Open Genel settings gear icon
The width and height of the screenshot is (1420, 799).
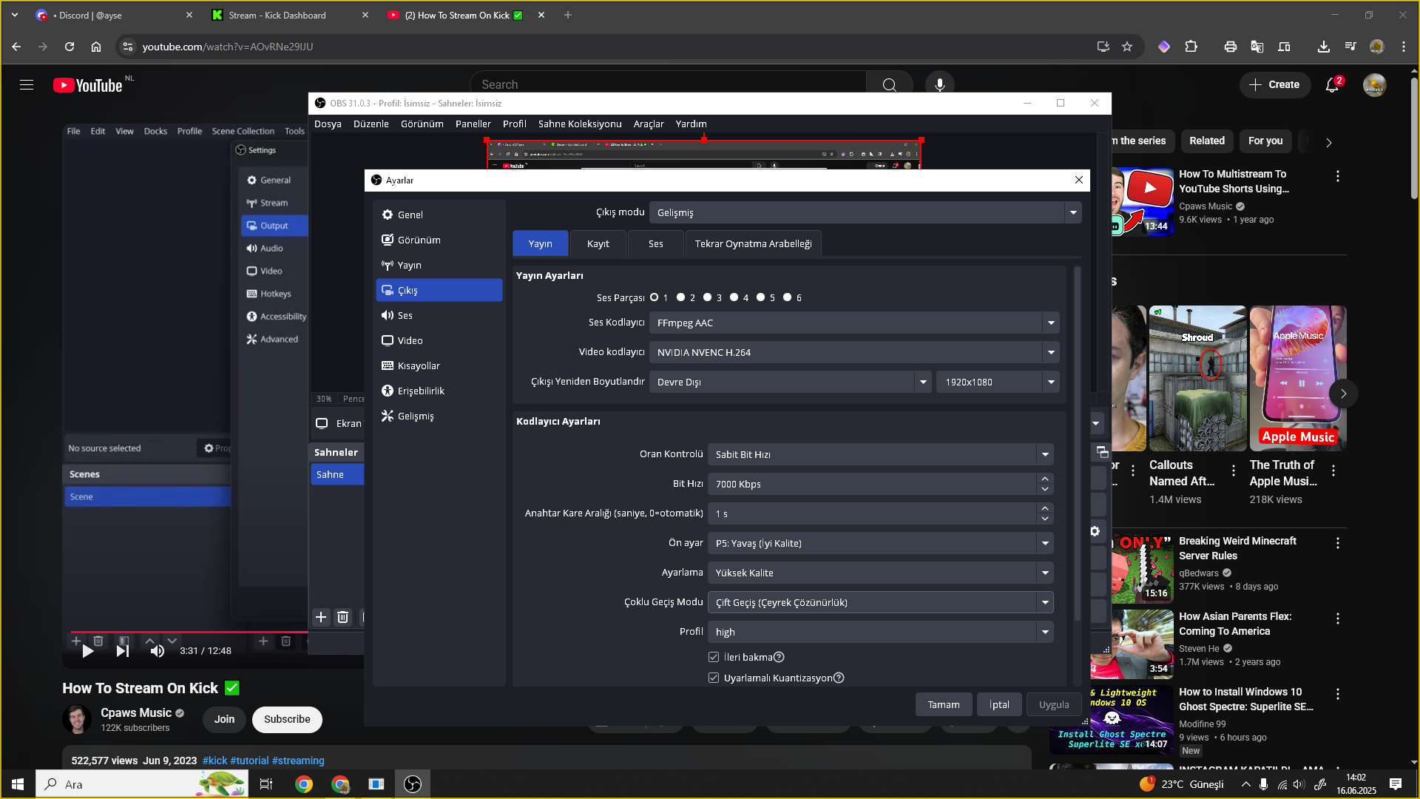388,215
